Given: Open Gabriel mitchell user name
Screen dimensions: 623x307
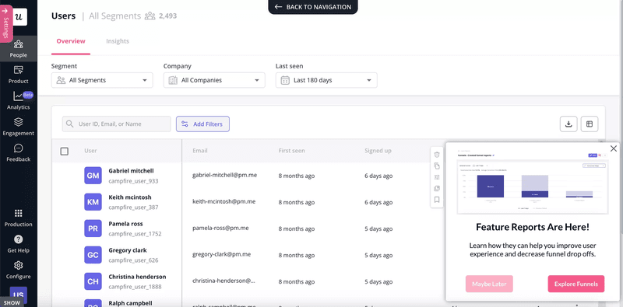Looking at the screenshot, I should [x=131, y=171].
